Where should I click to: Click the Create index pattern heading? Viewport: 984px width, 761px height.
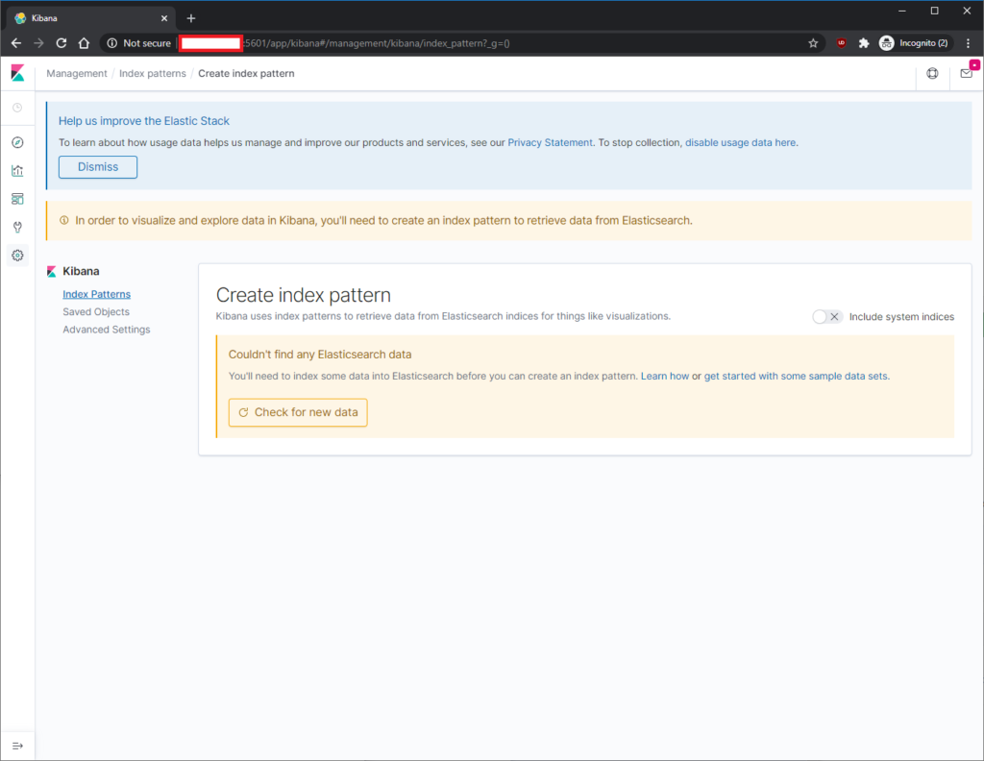pyautogui.click(x=303, y=295)
